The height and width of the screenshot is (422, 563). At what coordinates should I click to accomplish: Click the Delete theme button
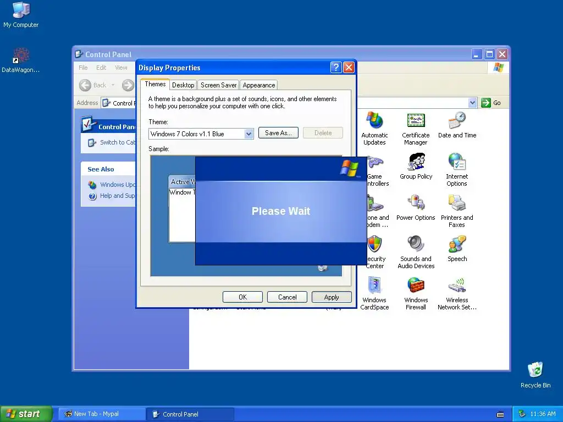(323, 133)
